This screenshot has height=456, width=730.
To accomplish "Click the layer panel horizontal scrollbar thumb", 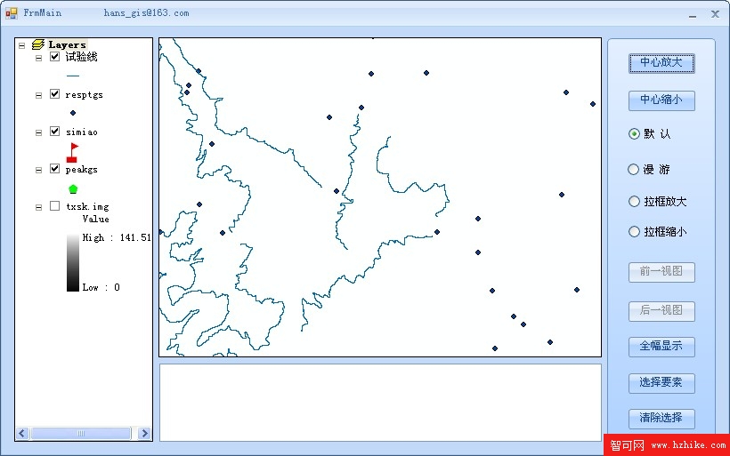I will click(x=81, y=433).
